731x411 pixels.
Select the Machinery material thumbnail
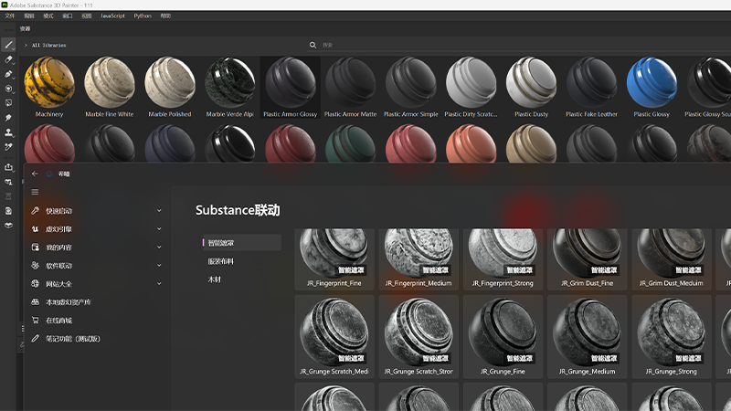[x=49, y=87]
